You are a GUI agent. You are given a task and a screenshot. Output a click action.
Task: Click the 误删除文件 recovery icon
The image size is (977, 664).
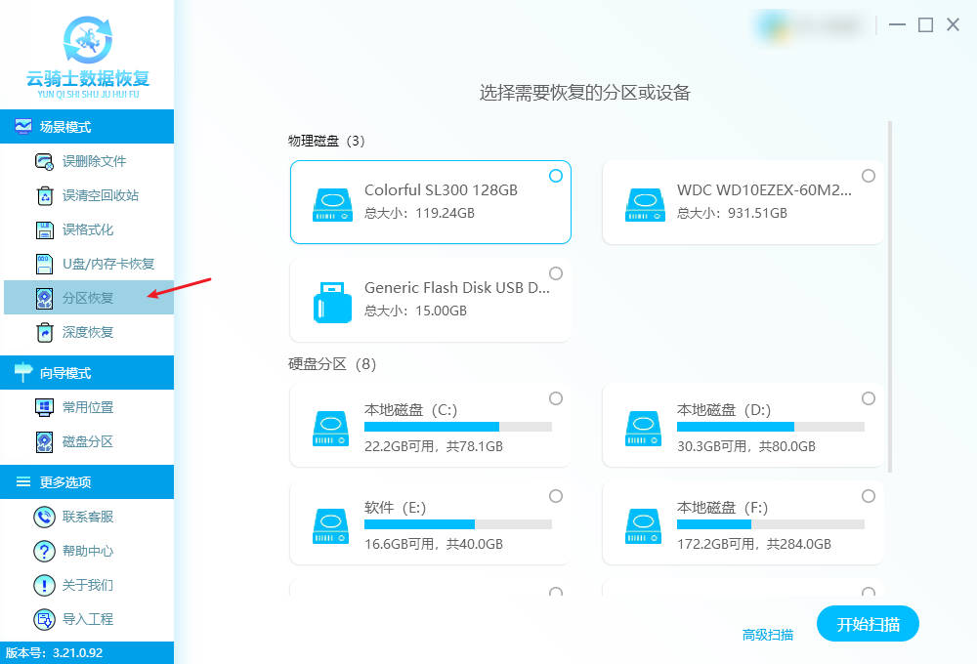pyautogui.click(x=44, y=161)
